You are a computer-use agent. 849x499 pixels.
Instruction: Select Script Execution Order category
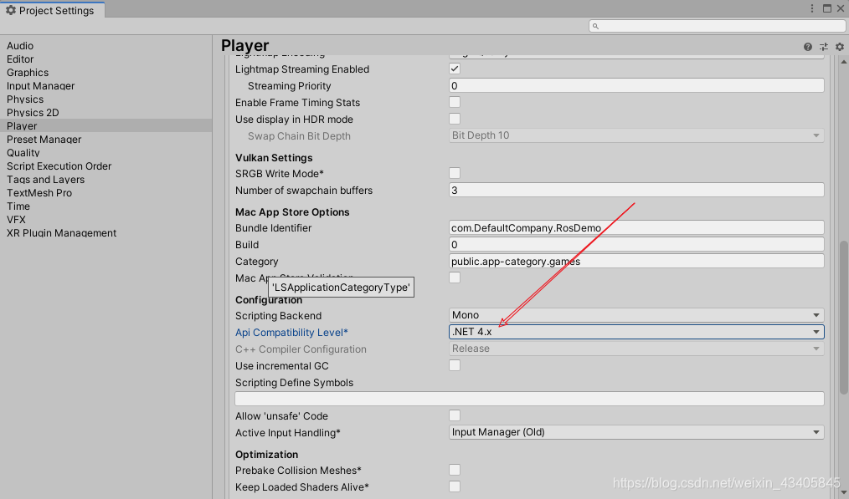[59, 166]
